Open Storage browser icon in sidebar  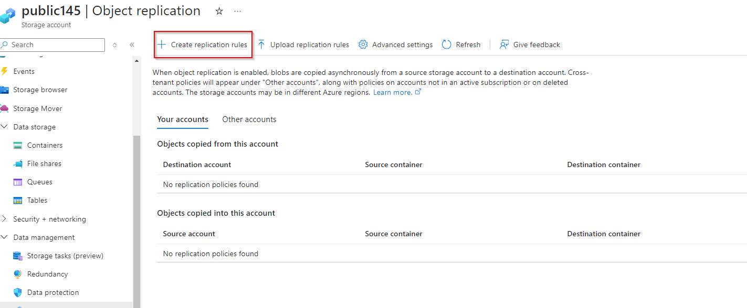(5, 90)
